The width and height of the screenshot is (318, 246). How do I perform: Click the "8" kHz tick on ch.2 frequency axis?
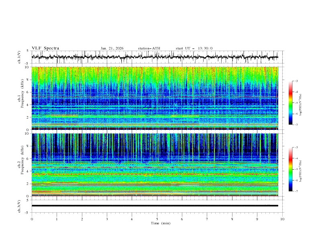tap(28, 146)
